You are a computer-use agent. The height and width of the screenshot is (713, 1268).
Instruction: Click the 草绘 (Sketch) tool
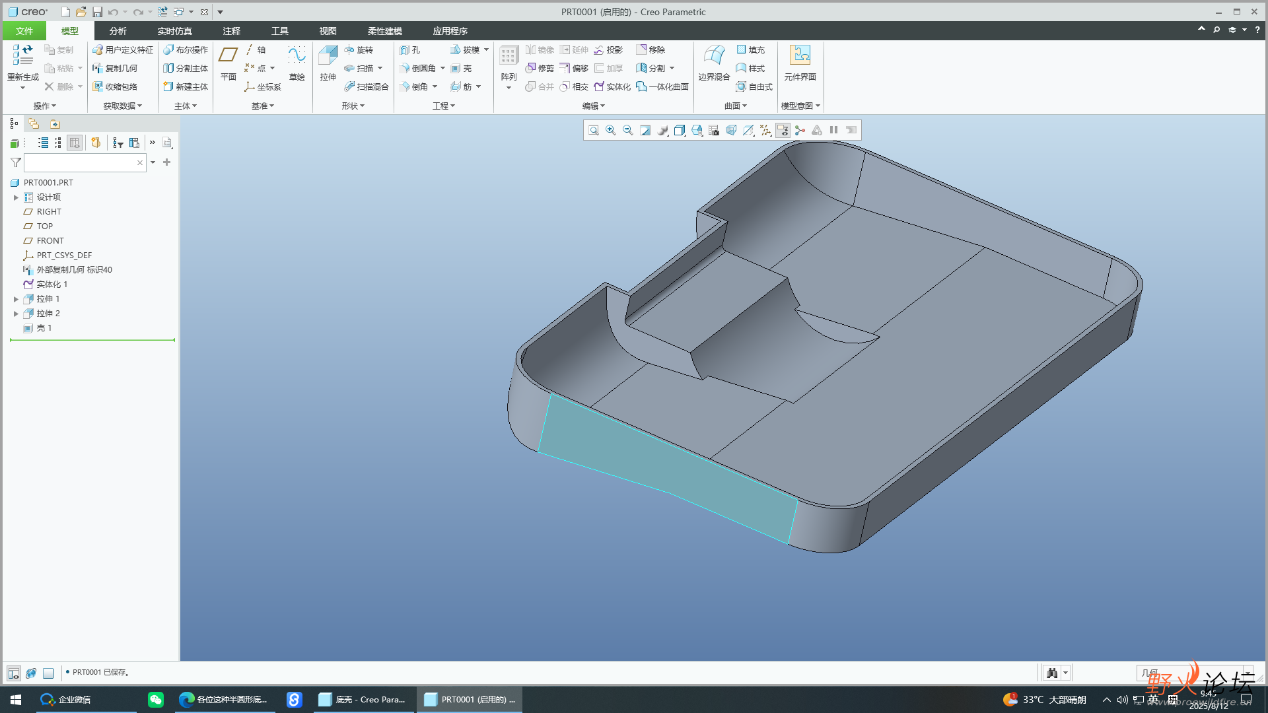(297, 63)
